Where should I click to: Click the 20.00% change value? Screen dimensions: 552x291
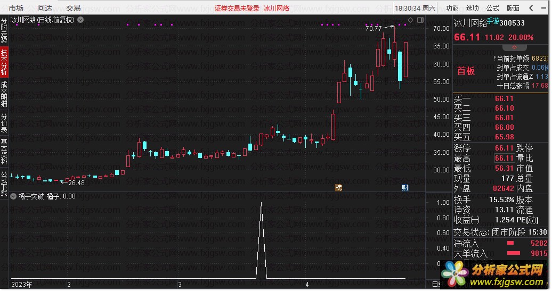[x=521, y=37]
